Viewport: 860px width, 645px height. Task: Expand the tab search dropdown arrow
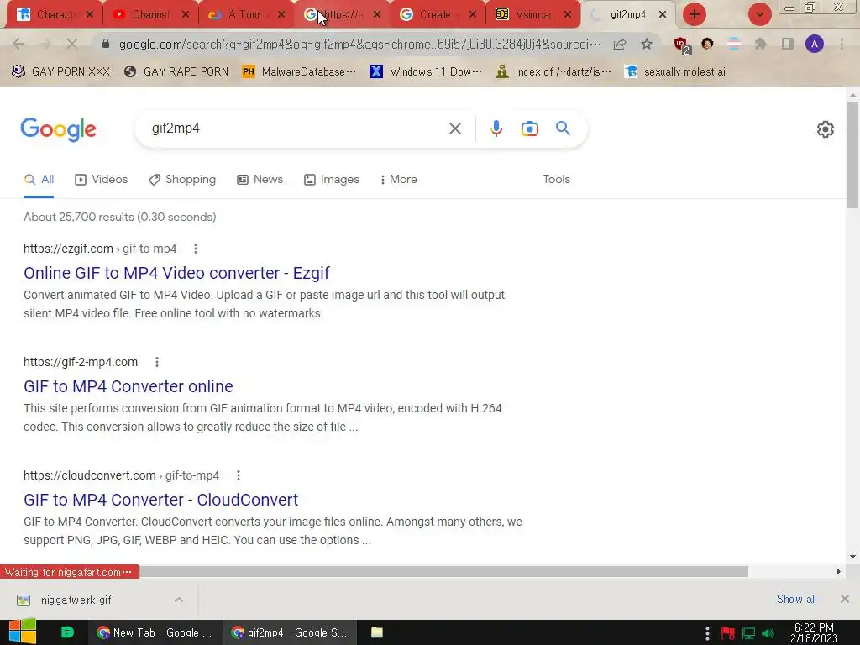tap(759, 14)
